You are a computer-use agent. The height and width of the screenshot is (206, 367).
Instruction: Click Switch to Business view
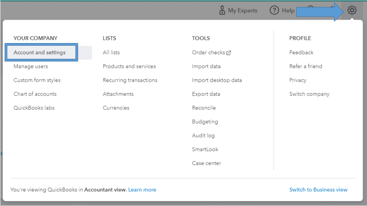point(318,190)
